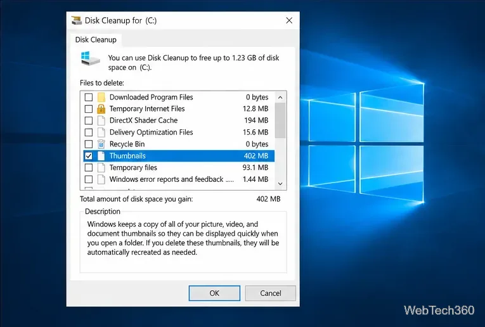Select the 'Delivery Optimization Files' row text

pos(152,132)
